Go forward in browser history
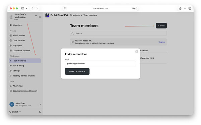This screenshot has height=125, width=201. [x=37, y=8]
